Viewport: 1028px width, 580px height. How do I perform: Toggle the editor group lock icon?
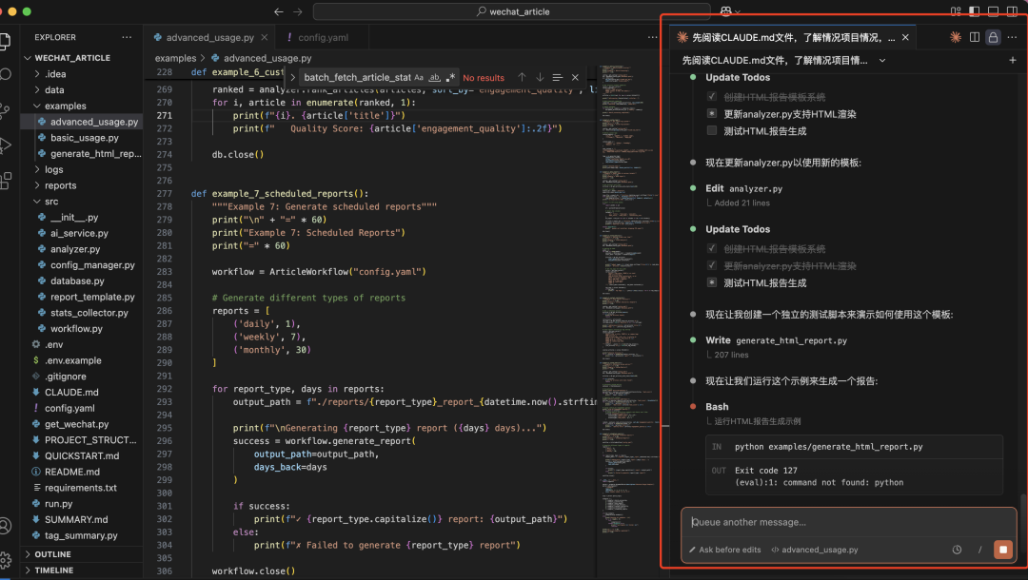(993, 37)
